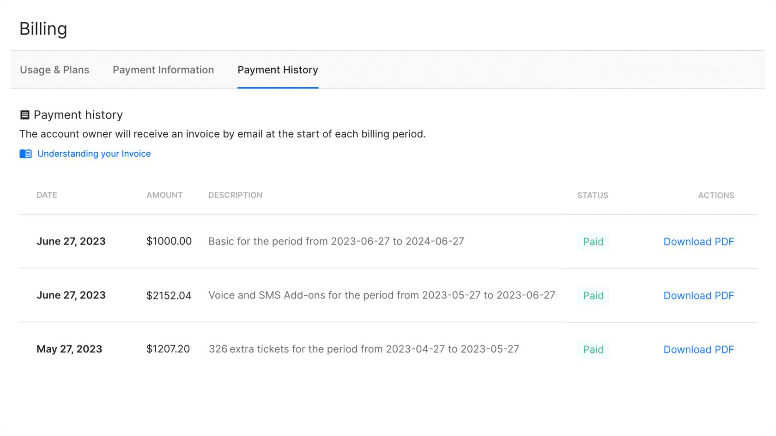Download PDF for the 326 extra tickets invoice
The height and width of the screenshot is (436, 776).
698,349
